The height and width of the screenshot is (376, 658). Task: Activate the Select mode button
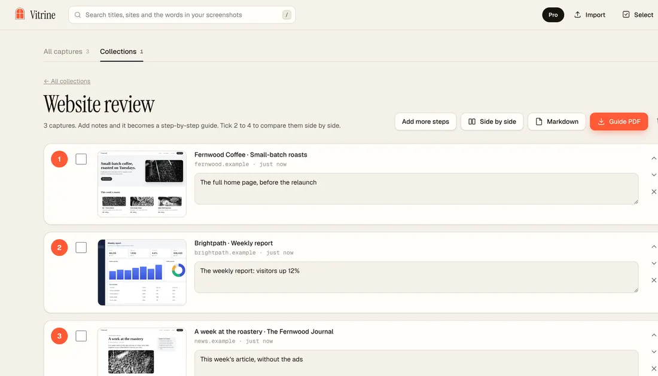tap(638, 15)
